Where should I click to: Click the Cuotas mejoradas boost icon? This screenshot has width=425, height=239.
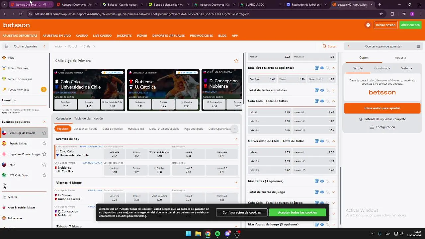[4, 89]
